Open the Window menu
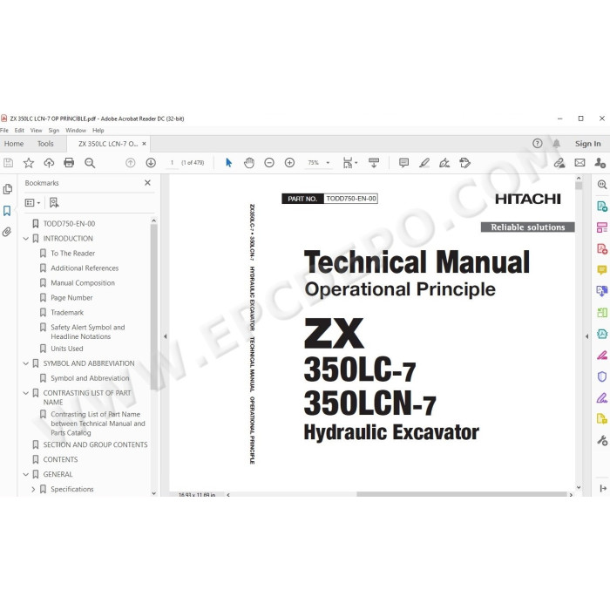The image size is (610, 610). click(x=76, y=131)
